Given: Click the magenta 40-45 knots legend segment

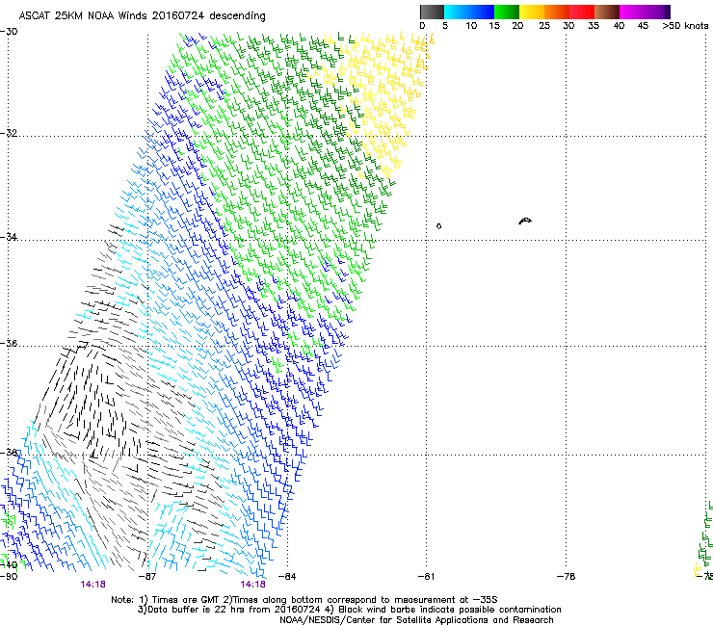Looking at the screenshot, I should 632,12.
